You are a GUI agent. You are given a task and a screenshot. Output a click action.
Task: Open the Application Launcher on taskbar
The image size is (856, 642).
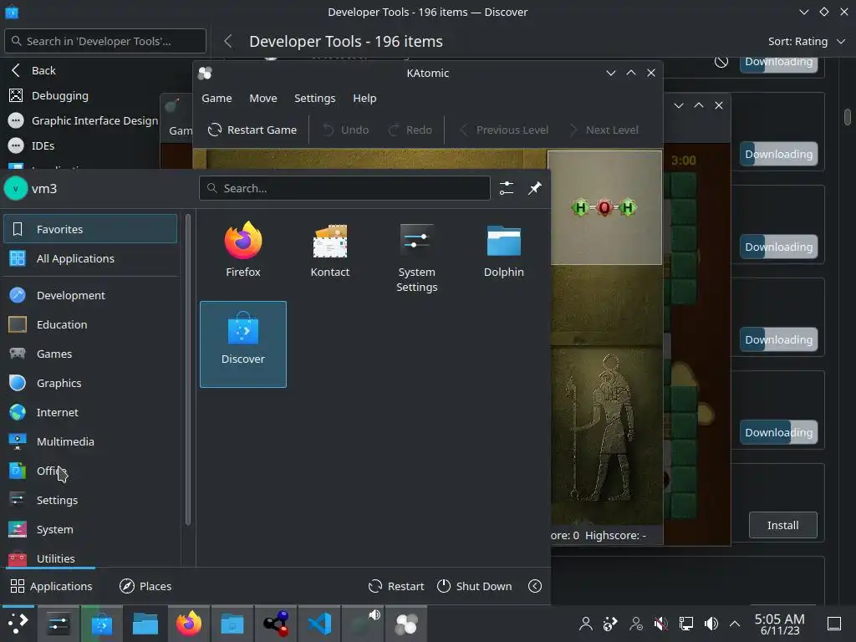point(18,624)
